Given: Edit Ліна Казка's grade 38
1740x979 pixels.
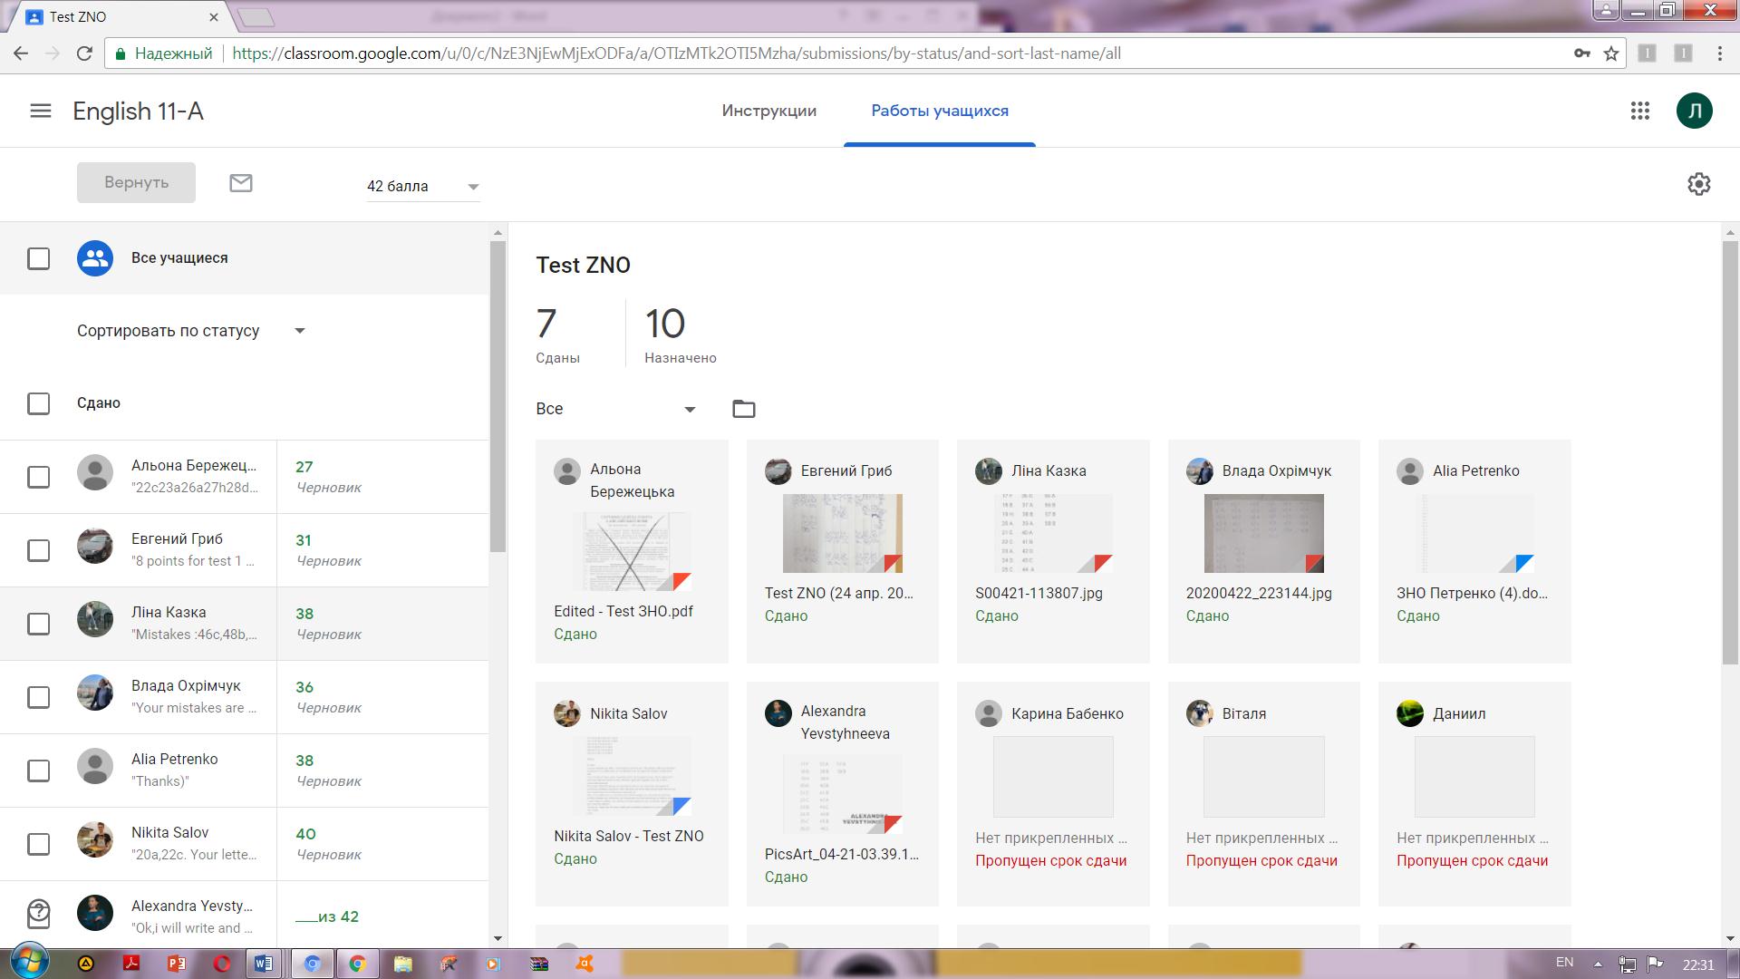Looking at the screenshot, I should point(304,614).
